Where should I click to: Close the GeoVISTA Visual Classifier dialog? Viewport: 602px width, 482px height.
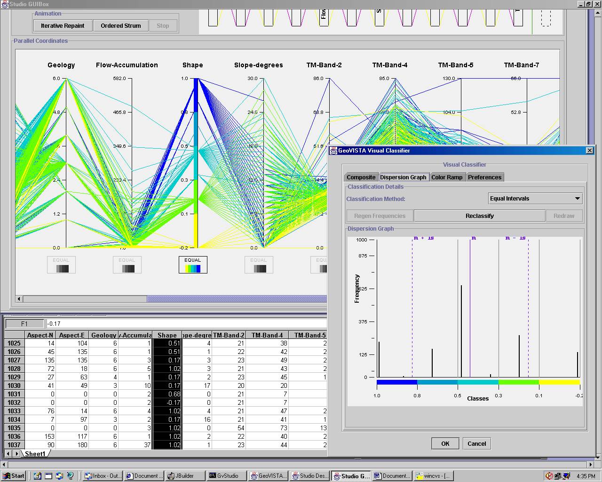pyautogui.click(x=589, y=151)
